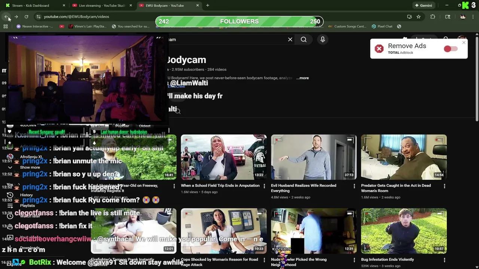Open the Gemini button in the title bar
Image resolution: width=479 pixels, height=269 pixels.
423,5
